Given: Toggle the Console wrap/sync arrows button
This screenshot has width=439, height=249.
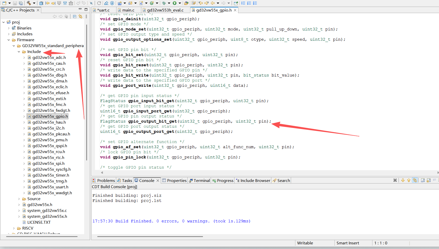Looking at the screenshot, I should (x=415, y=180).
